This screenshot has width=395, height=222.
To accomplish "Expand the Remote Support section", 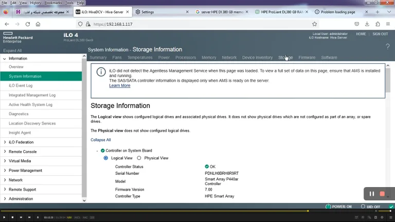I will pos(5,189).
